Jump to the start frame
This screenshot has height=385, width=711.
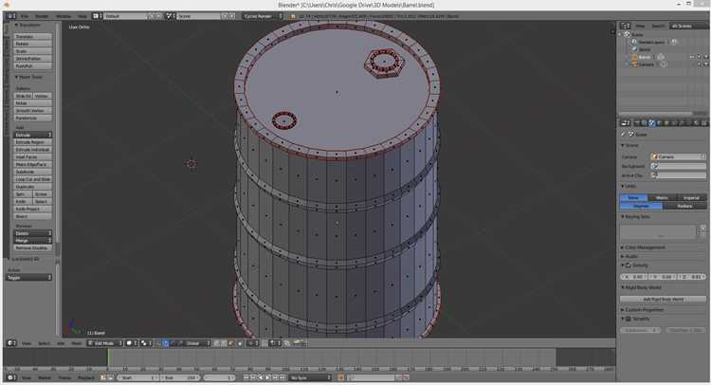(246, 377)
